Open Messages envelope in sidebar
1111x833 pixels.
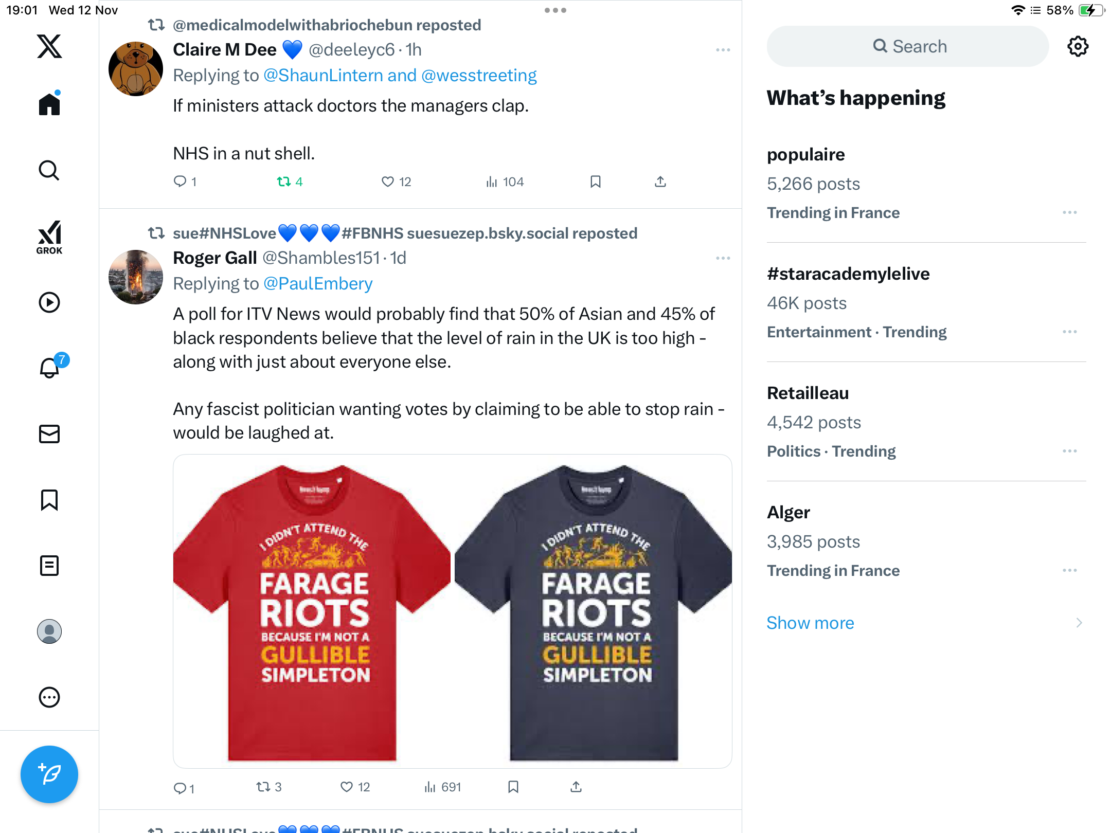[49, 434]
